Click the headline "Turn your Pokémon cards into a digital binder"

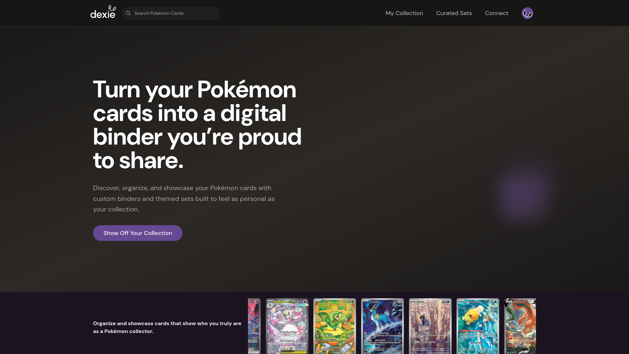tap(197, 125)
